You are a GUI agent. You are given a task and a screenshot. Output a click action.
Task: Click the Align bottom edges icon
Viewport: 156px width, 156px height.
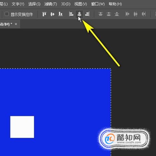tap(60, 14)
